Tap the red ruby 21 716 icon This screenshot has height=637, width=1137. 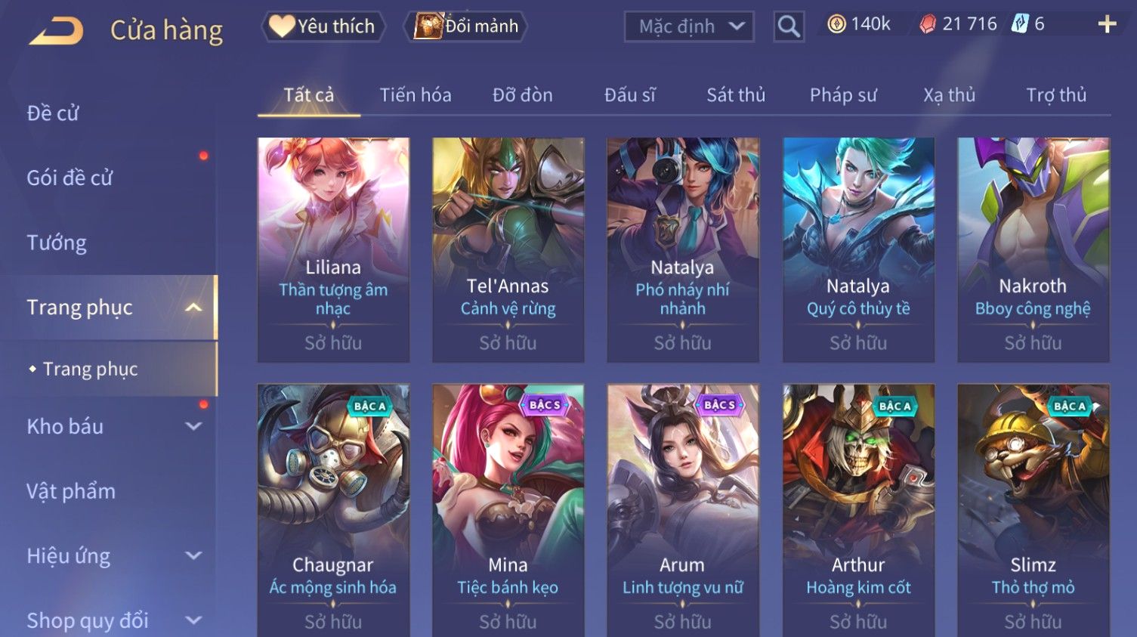927,24
